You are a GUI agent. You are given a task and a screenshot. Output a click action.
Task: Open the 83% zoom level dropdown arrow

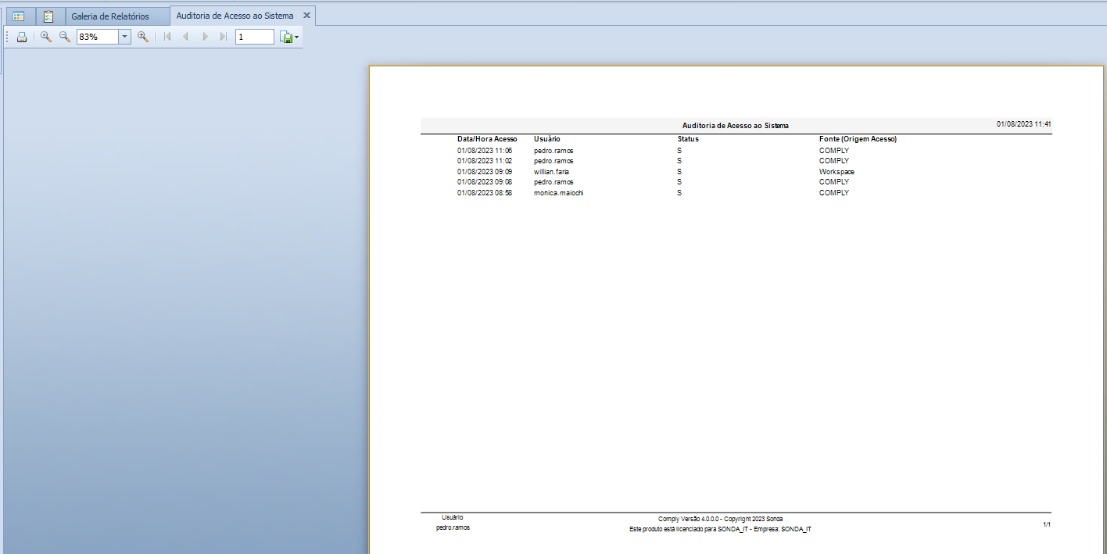point(124,37)
